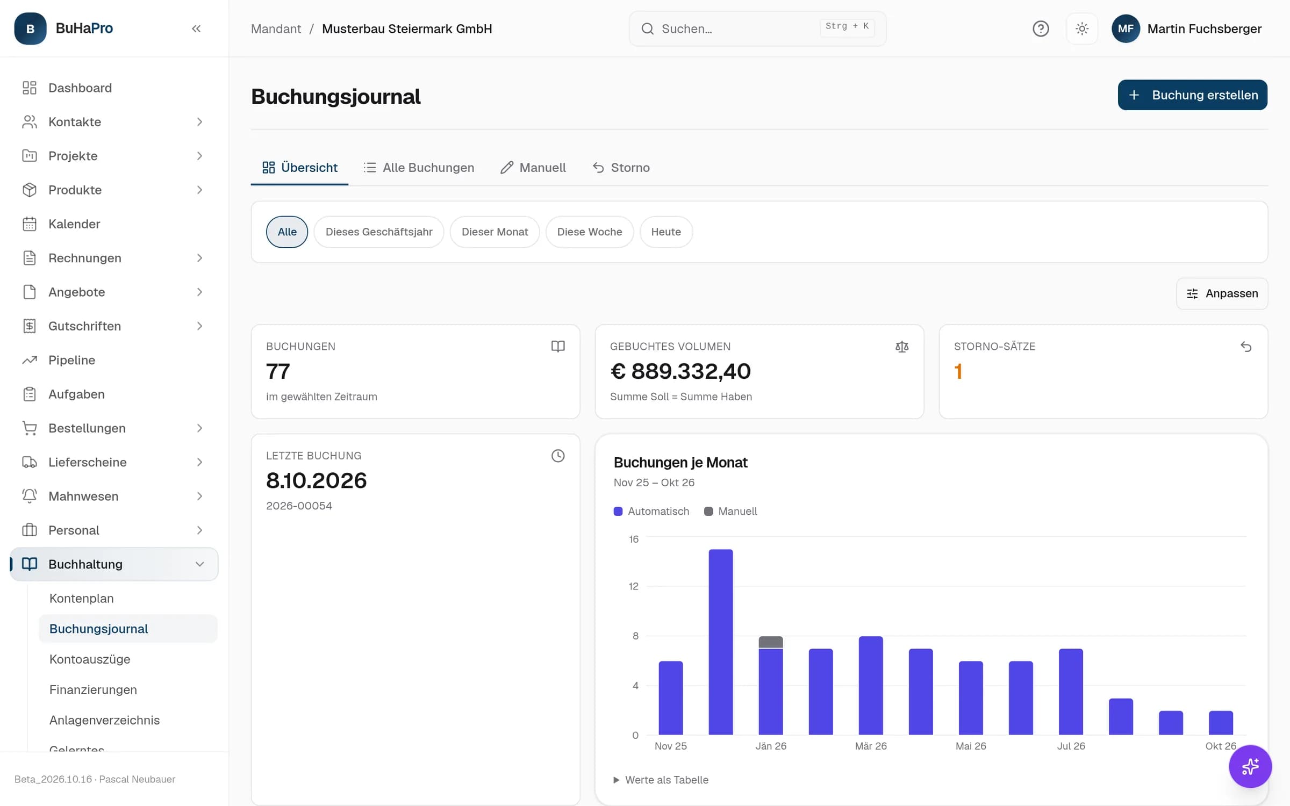
Task: Click the book icon in Buchungen card
Action: (558, 347)
